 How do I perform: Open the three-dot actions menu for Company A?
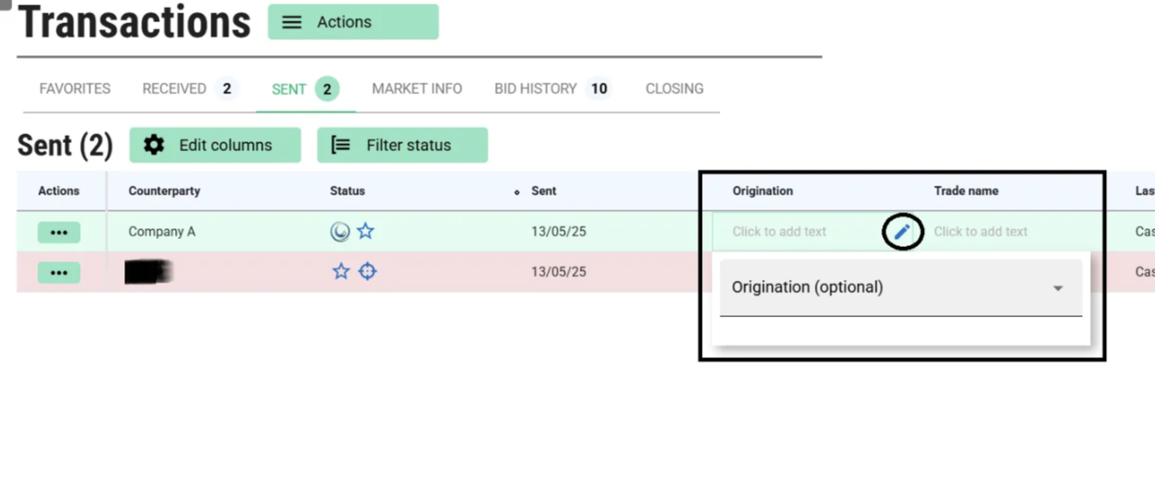(x=59, y=232)
